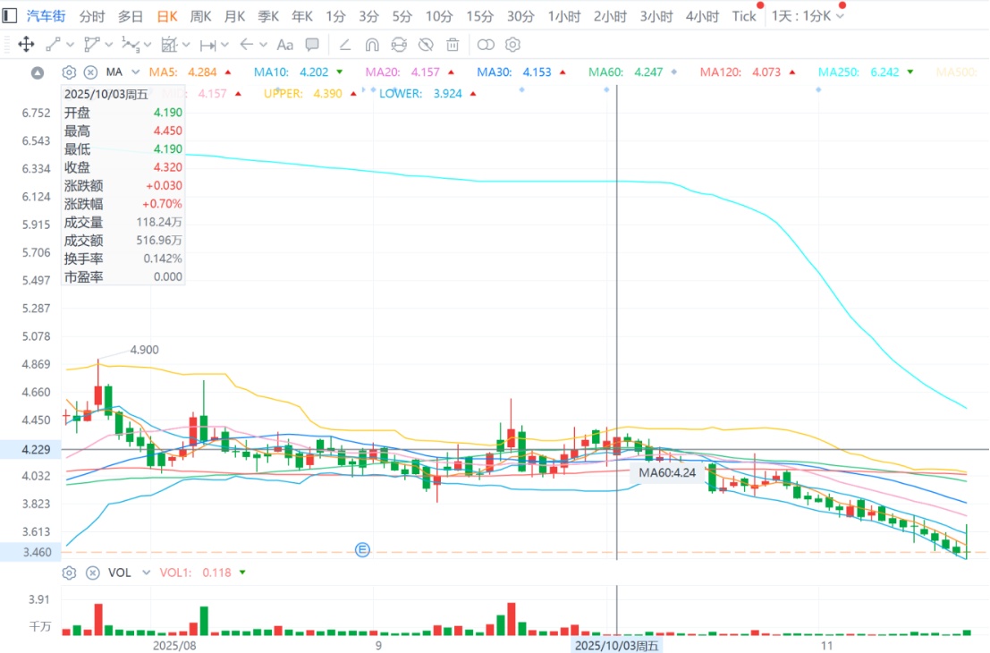Screen dimensions: 990x653
Task: Delete drawings with trash icon
Action: coord(453,45)
